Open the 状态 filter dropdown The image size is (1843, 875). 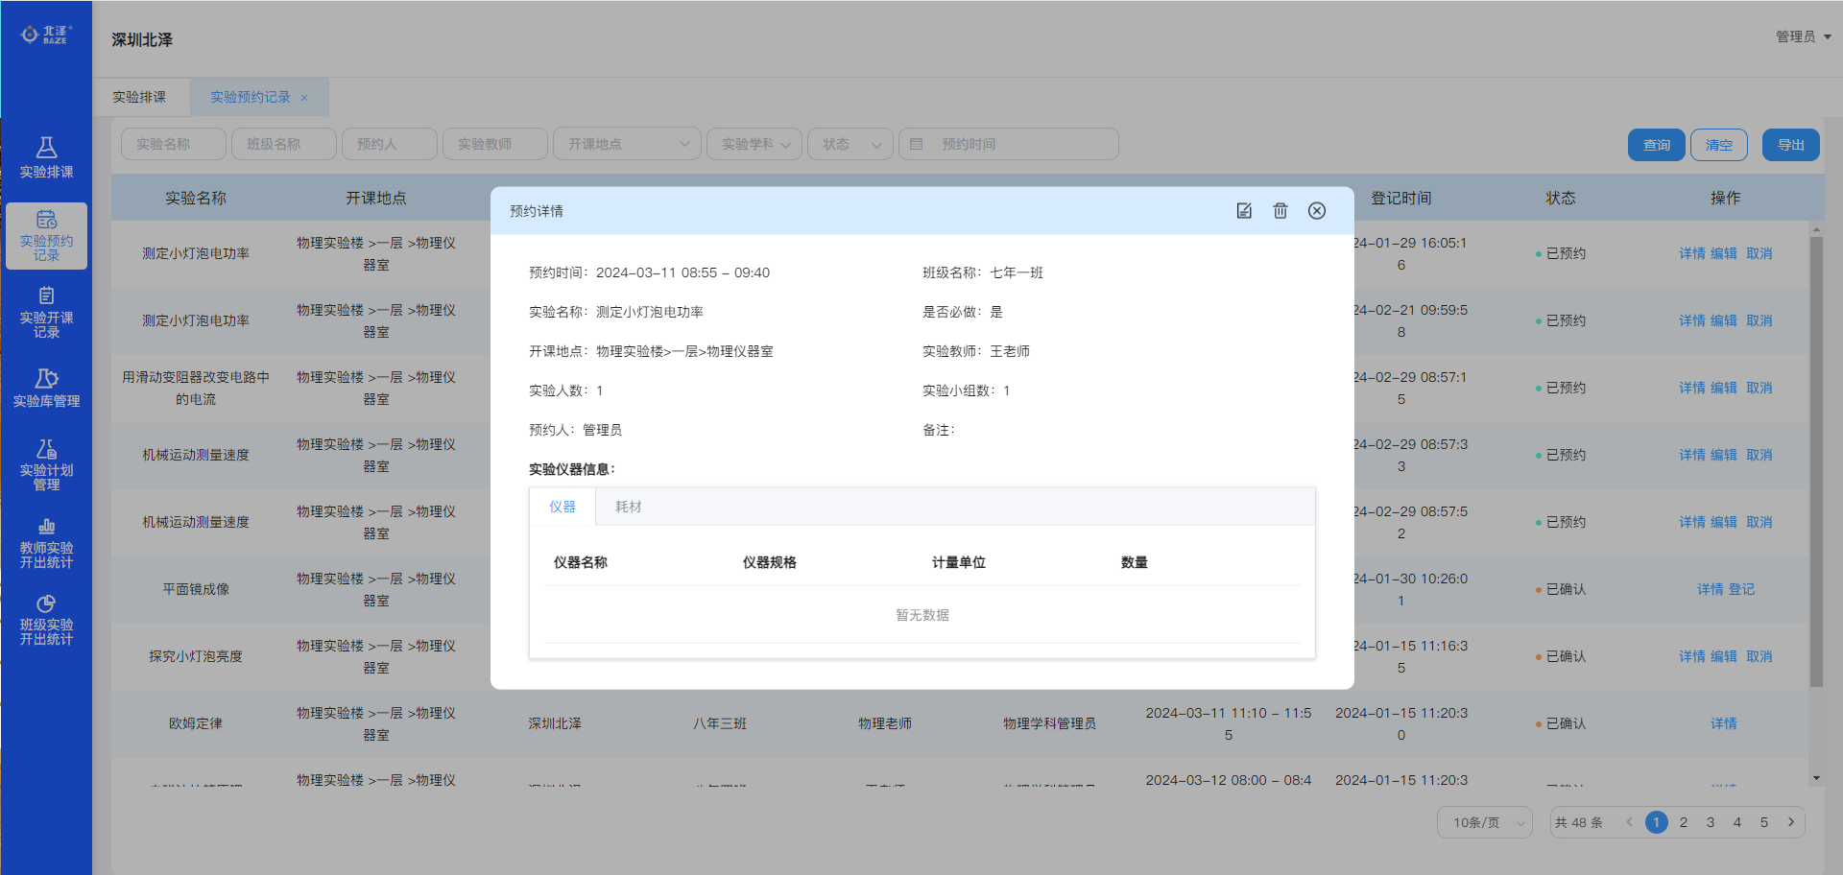[x=850, y=144]
